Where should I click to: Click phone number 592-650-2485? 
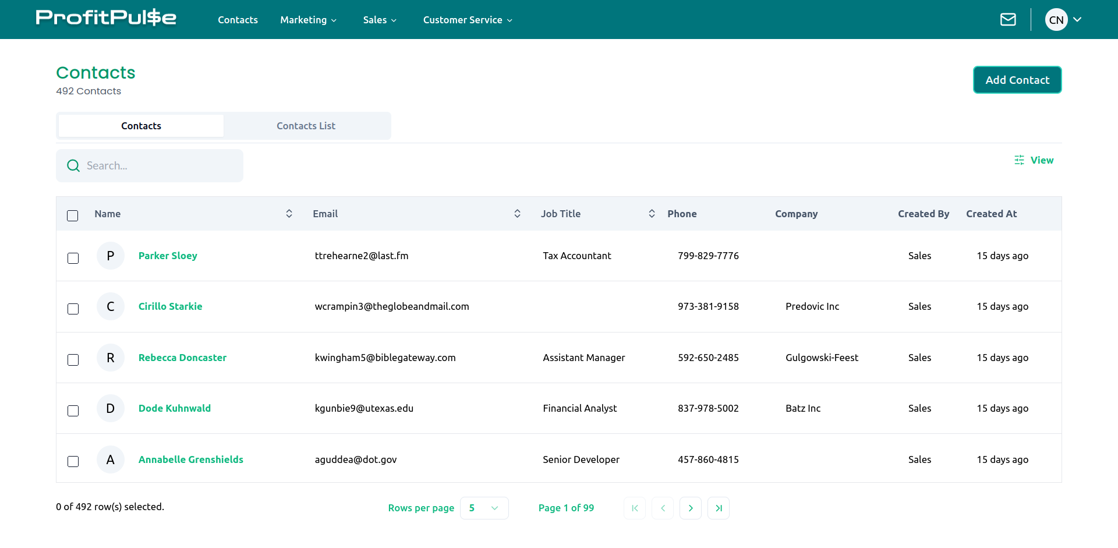point(708,358)
